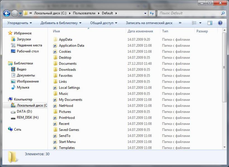The height and width of the screenshot is (167, 229).
Task: Click Записать на оптический диск
Action: point(149,23)
